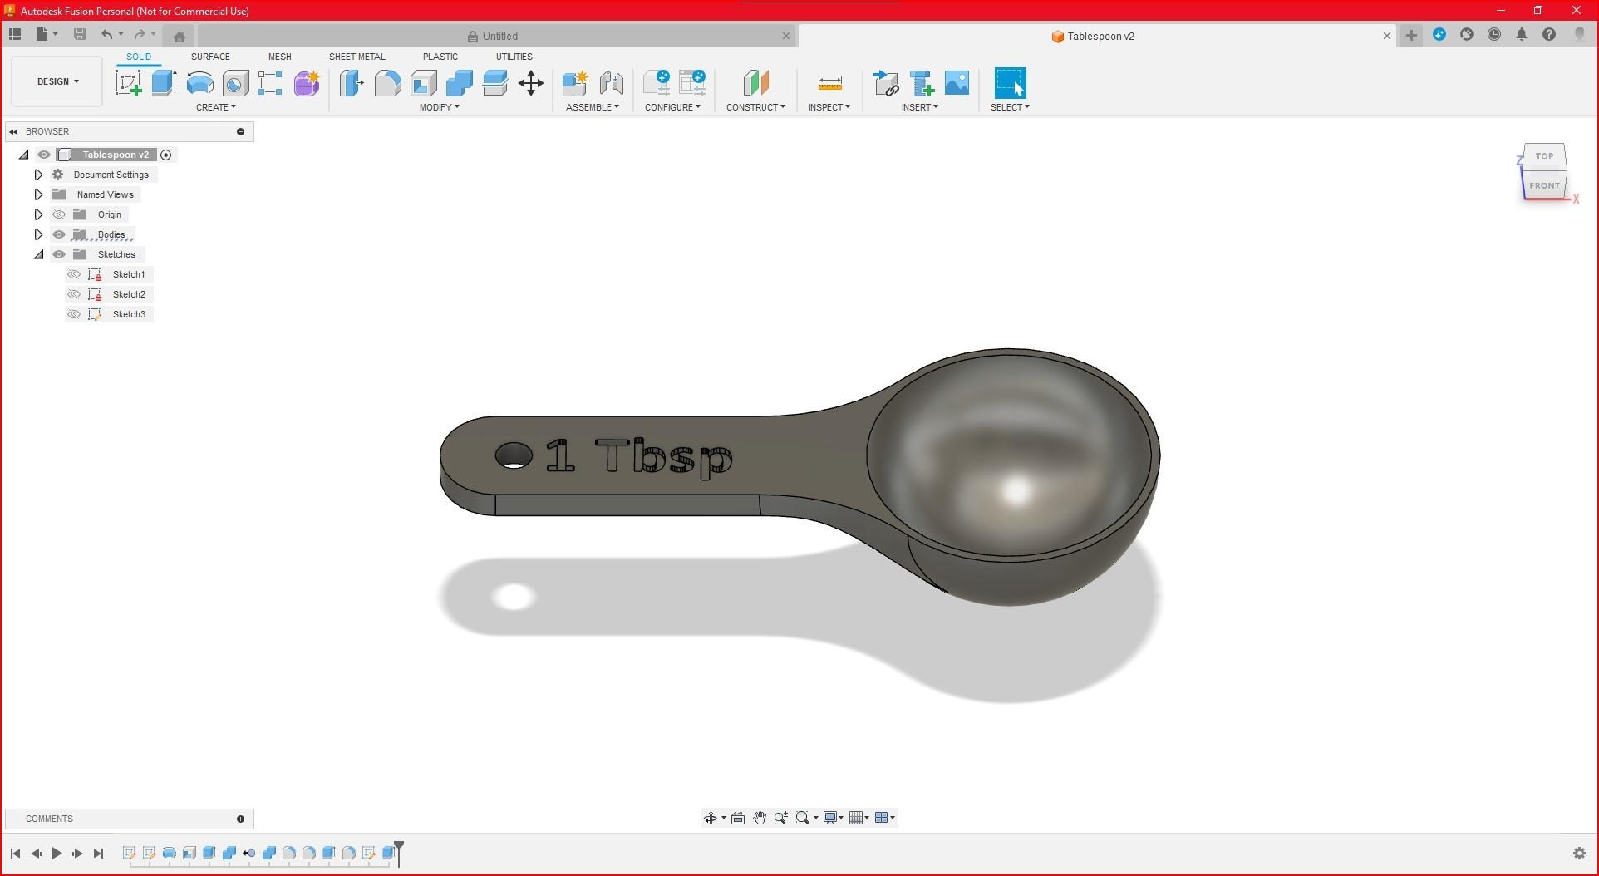Viewport: 1599px width, 876px height.
Task: Expand the Origin folder node
Action: [x=38, y=214]
